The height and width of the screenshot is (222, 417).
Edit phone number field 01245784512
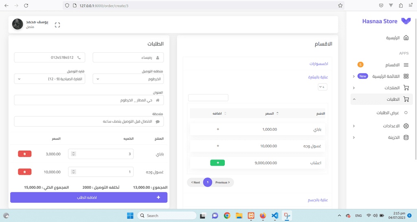(x=49, y=58)
